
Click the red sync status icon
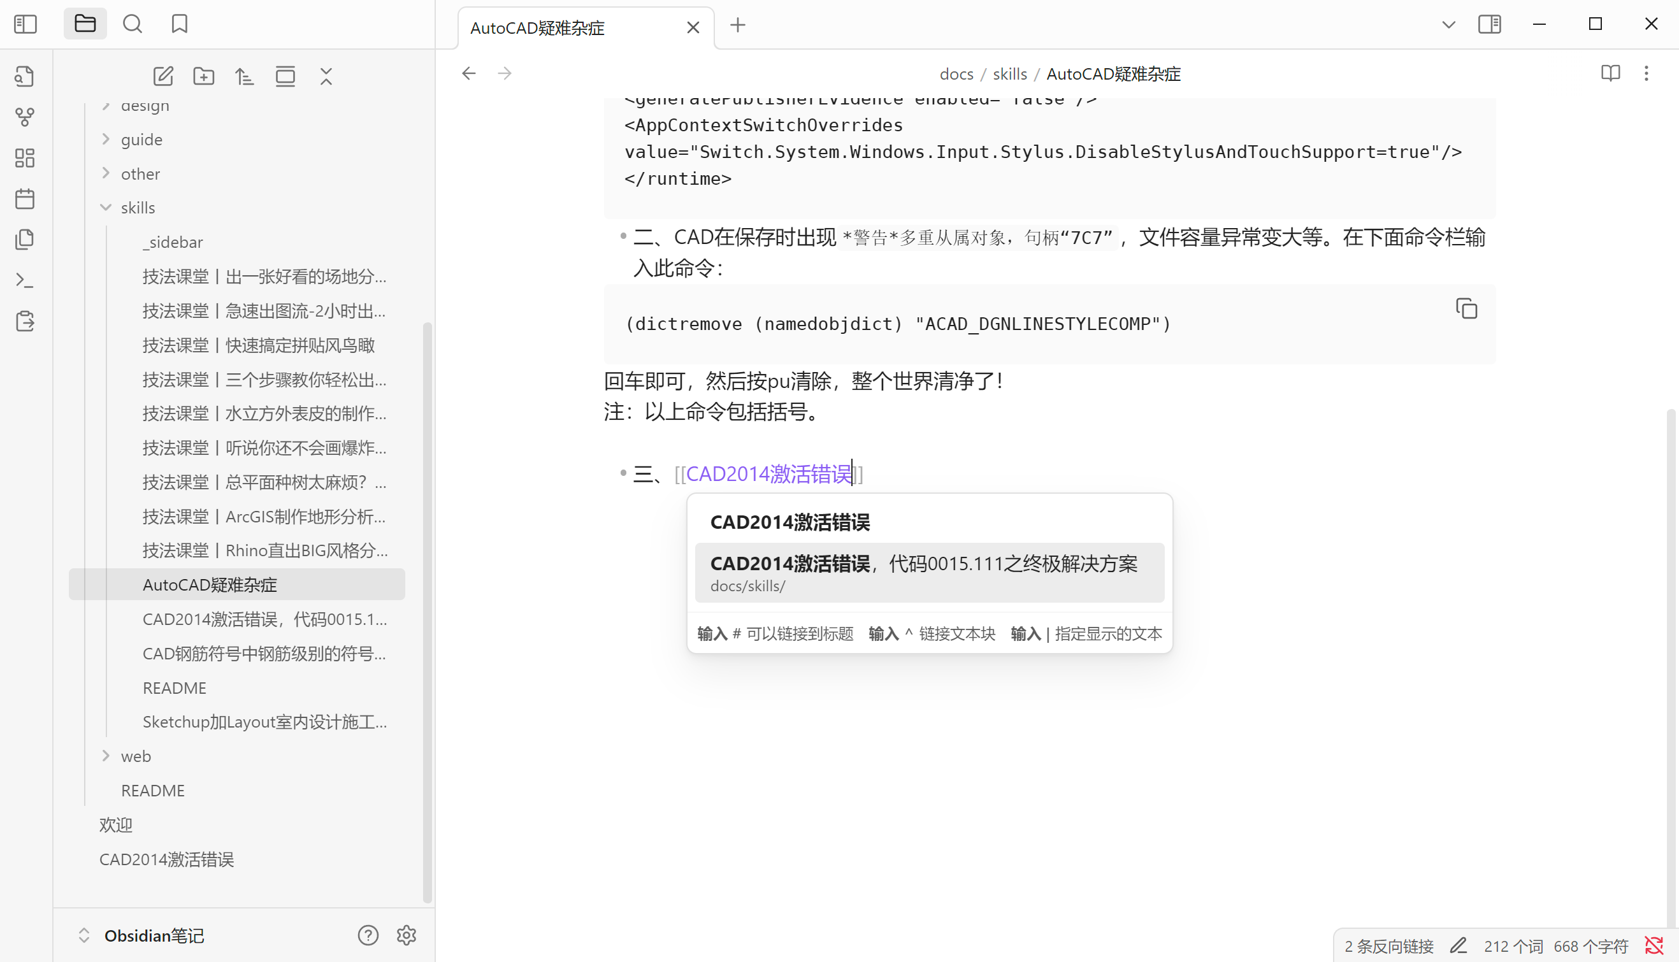click(1654, 945)
